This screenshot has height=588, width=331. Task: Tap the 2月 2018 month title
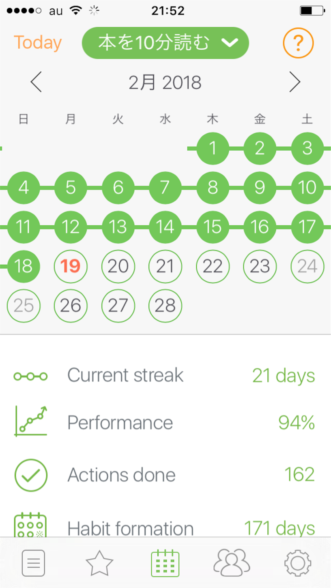pos(165,83)
